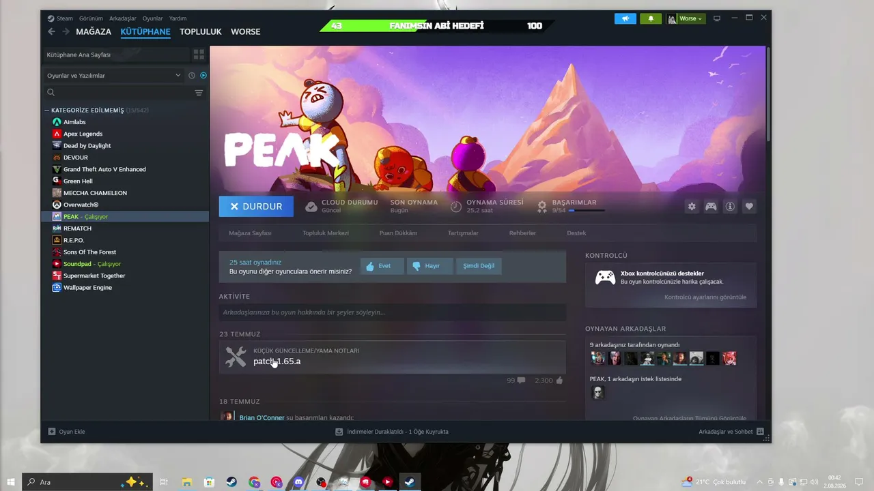Toggle the ready-to-play filter button

[x=203, y=76]
